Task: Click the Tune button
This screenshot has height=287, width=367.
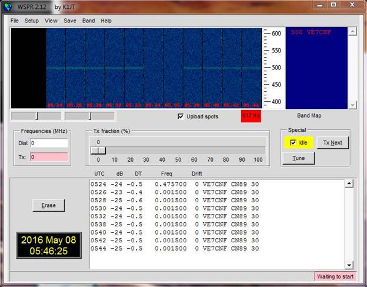Action: coord(299,158)
